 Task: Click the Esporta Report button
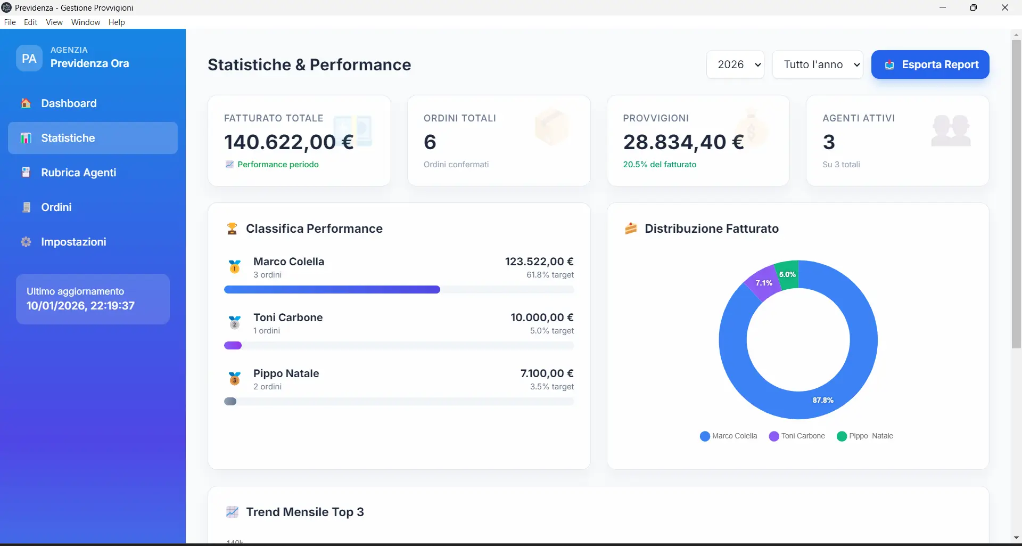(930, 65)
